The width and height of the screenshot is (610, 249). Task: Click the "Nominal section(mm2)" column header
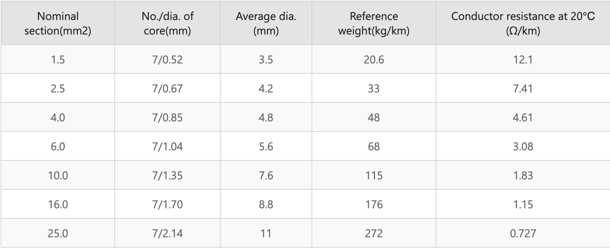point(58,23)
